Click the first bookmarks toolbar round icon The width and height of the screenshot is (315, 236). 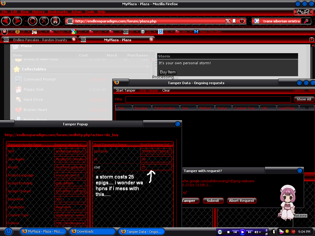point(4,32)
